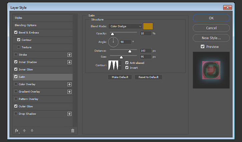Click the trash icon to delete effect
This screenshot has height=142, width=242.
point(72,131)
